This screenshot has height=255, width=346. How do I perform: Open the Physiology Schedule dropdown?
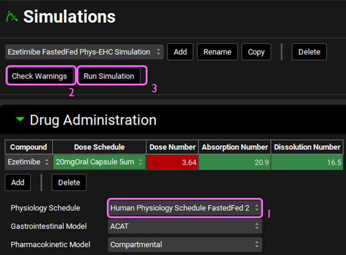coord(185,208)
